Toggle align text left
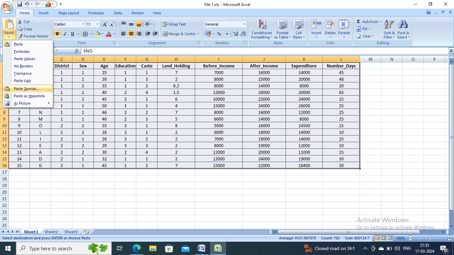The height and width of the screenshot is (255, 454). point(124,34)
